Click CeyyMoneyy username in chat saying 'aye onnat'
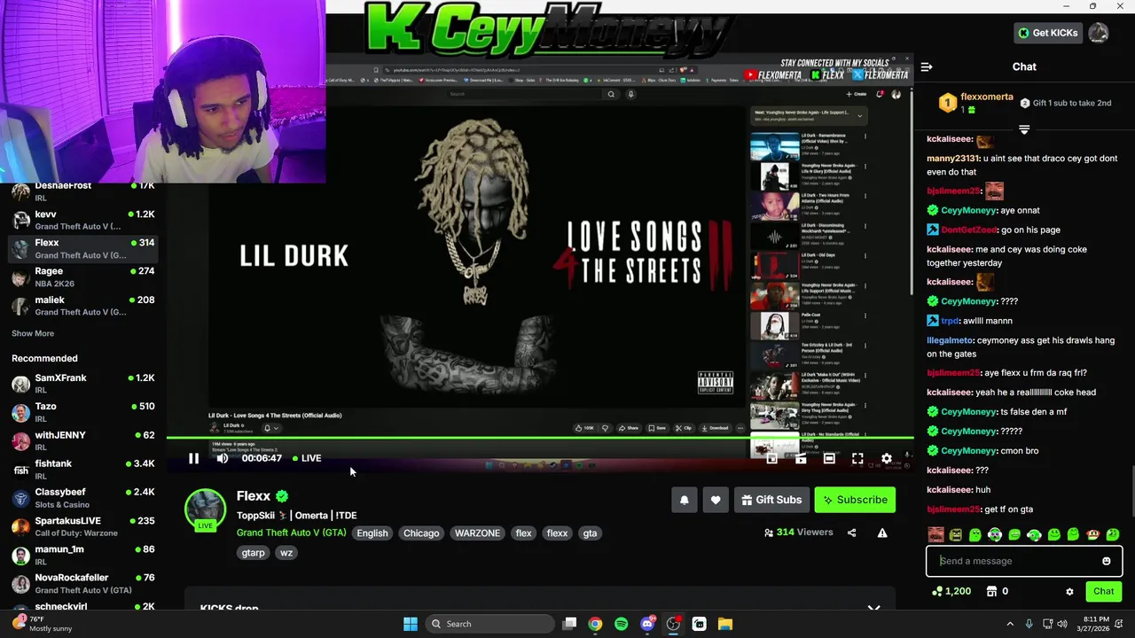The width and height of the screenshot is (1135, 638). pos(968,210)
